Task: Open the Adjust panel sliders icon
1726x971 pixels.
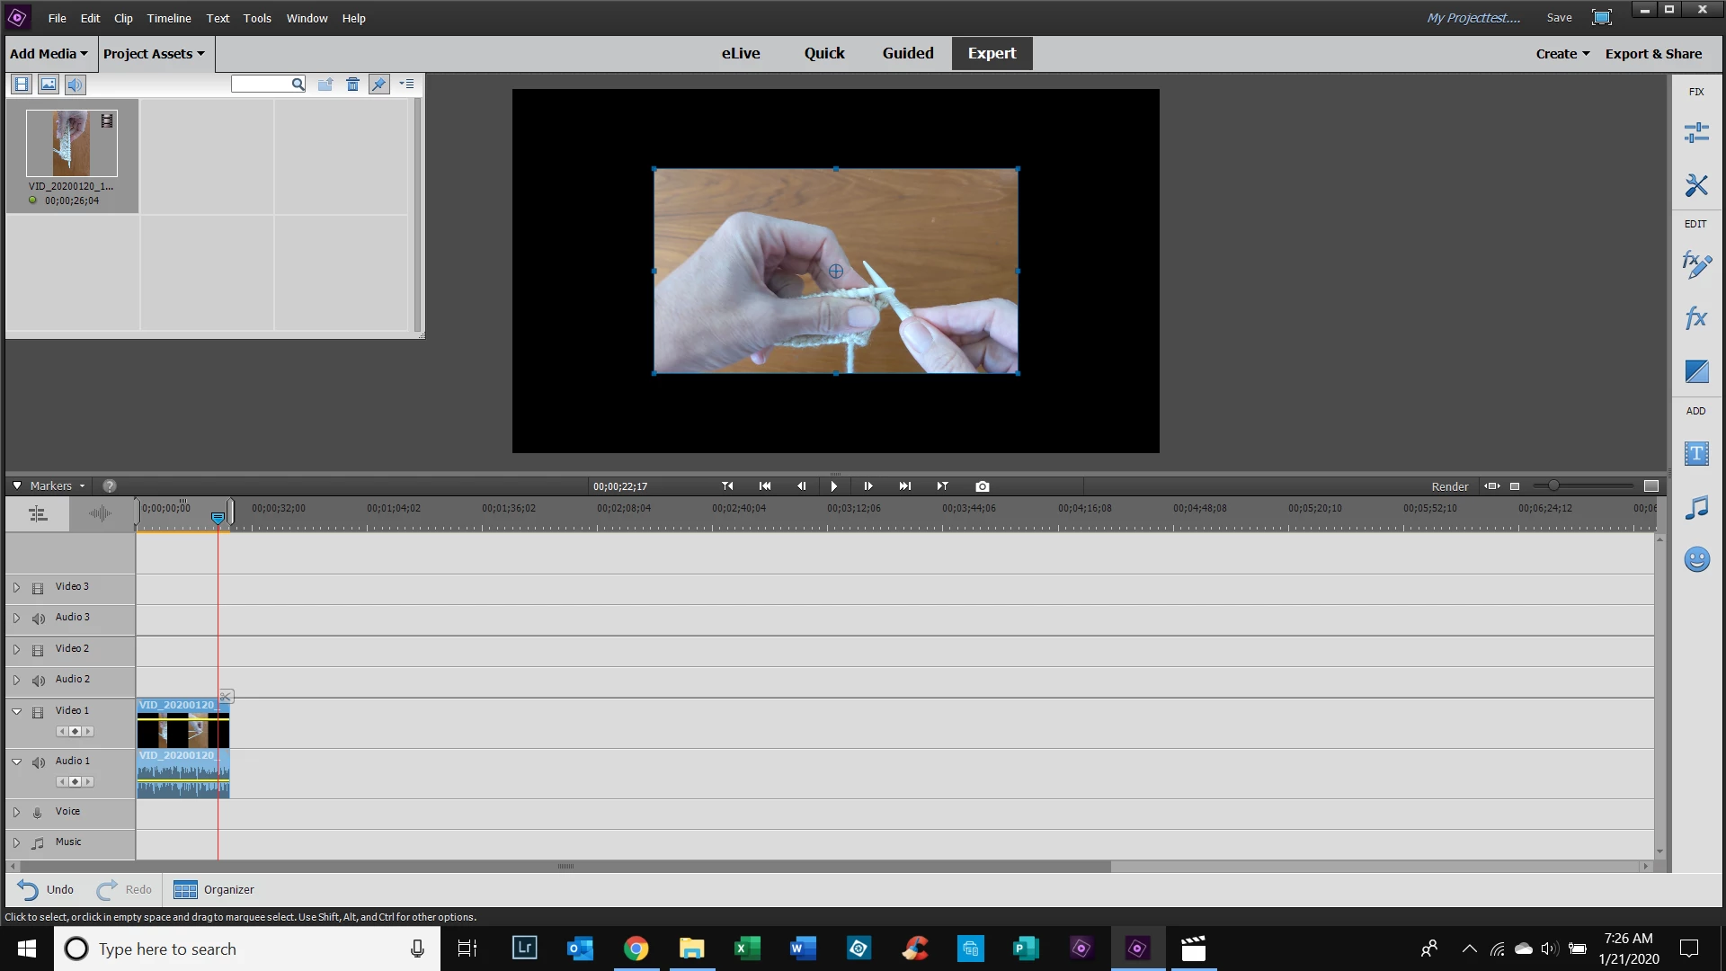Action: (x=1696, y=133)
